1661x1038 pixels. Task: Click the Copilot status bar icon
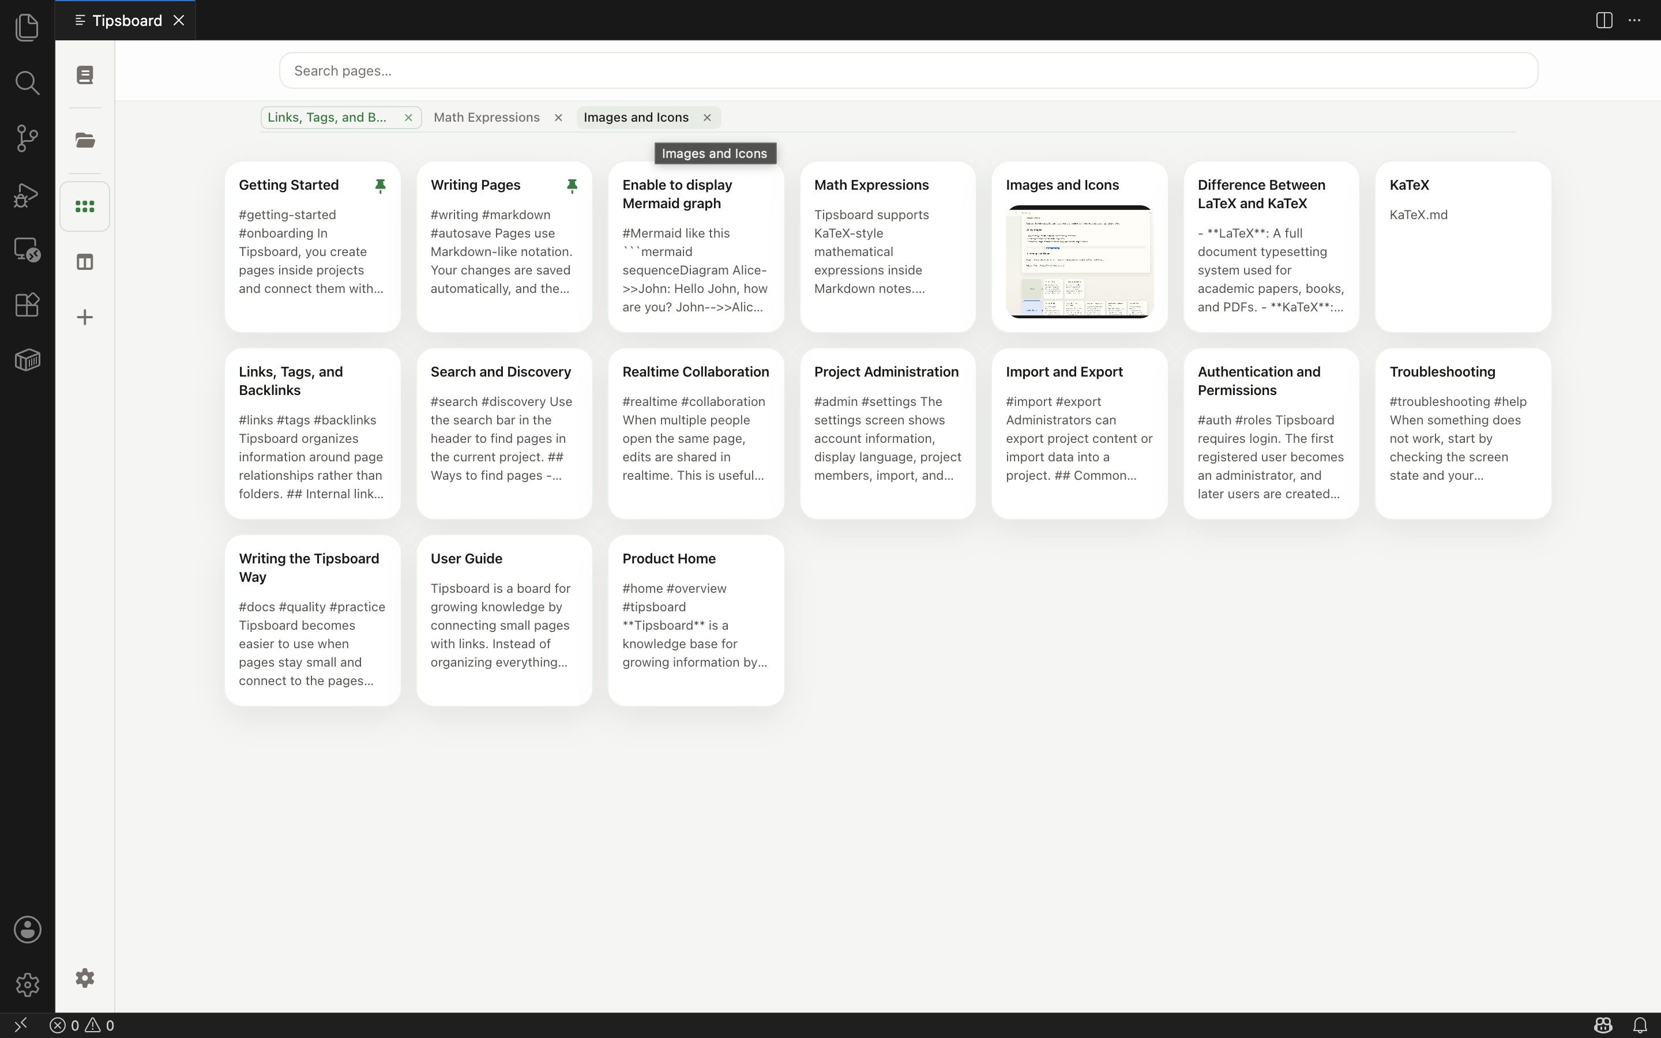1603,1026
